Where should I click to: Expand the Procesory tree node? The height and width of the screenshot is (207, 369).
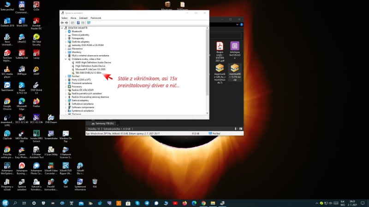[65, 86]
